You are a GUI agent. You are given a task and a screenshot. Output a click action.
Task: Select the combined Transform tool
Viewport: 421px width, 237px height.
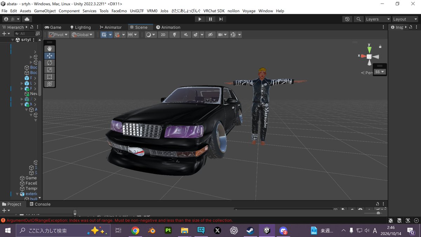click(x=49, y=84)
